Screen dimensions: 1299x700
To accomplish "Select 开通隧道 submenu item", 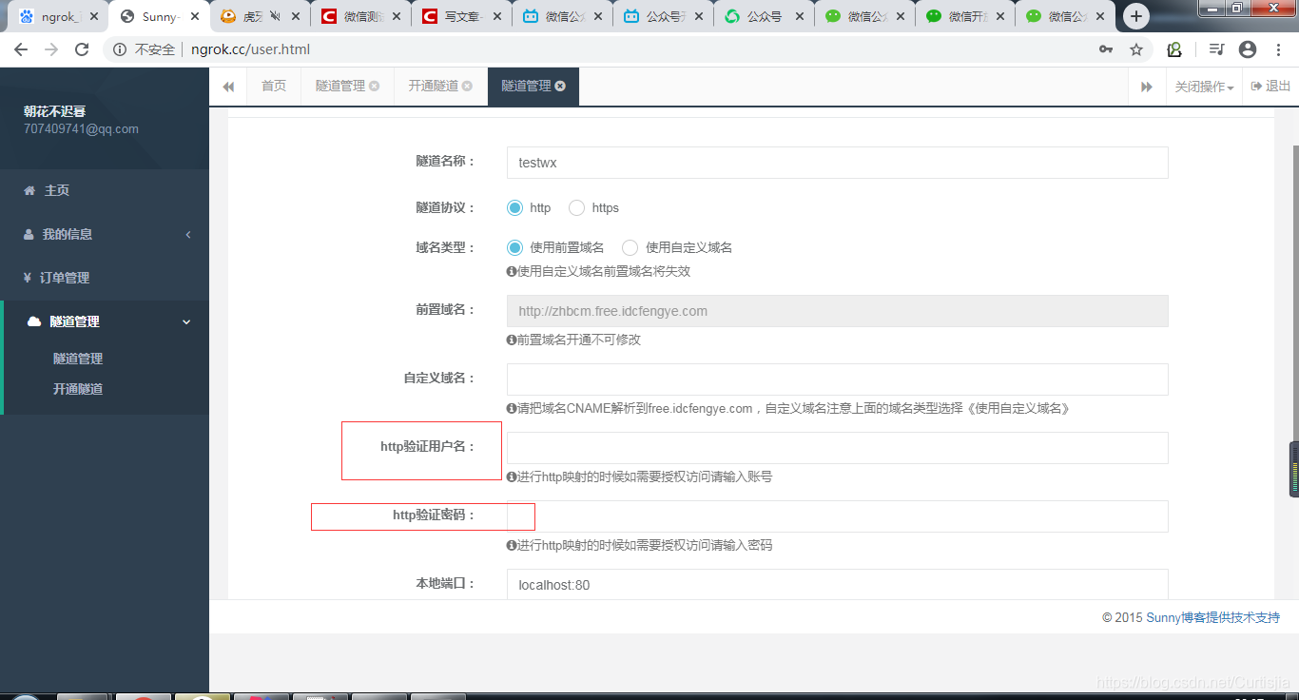I will point(78,389).
